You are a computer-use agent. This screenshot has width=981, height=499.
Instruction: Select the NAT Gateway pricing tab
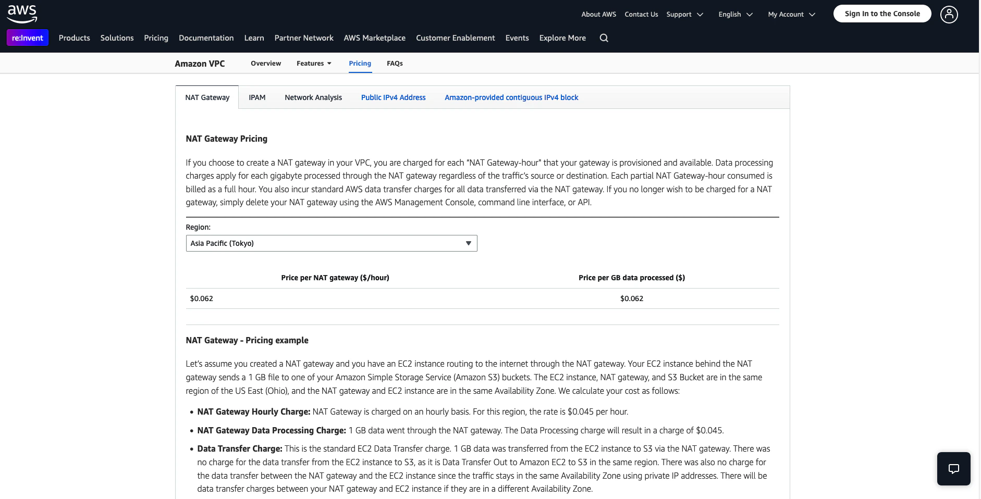coord(207,97)
